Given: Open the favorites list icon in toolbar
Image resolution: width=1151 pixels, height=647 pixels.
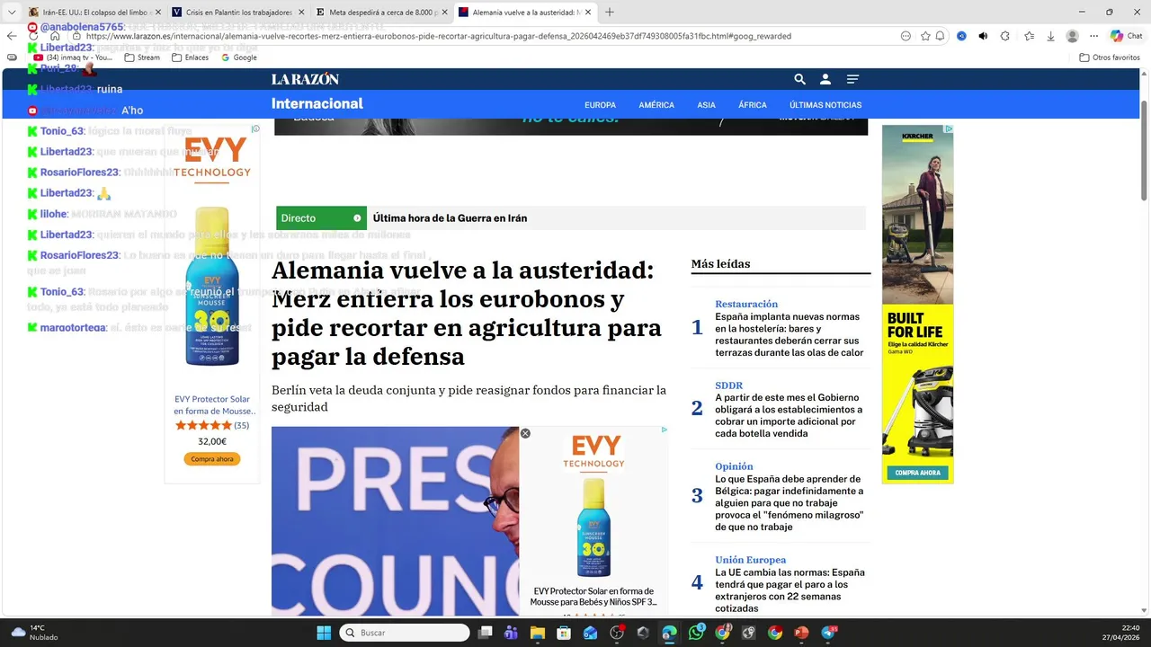Looking at the screenshot, I should 1030,36.
